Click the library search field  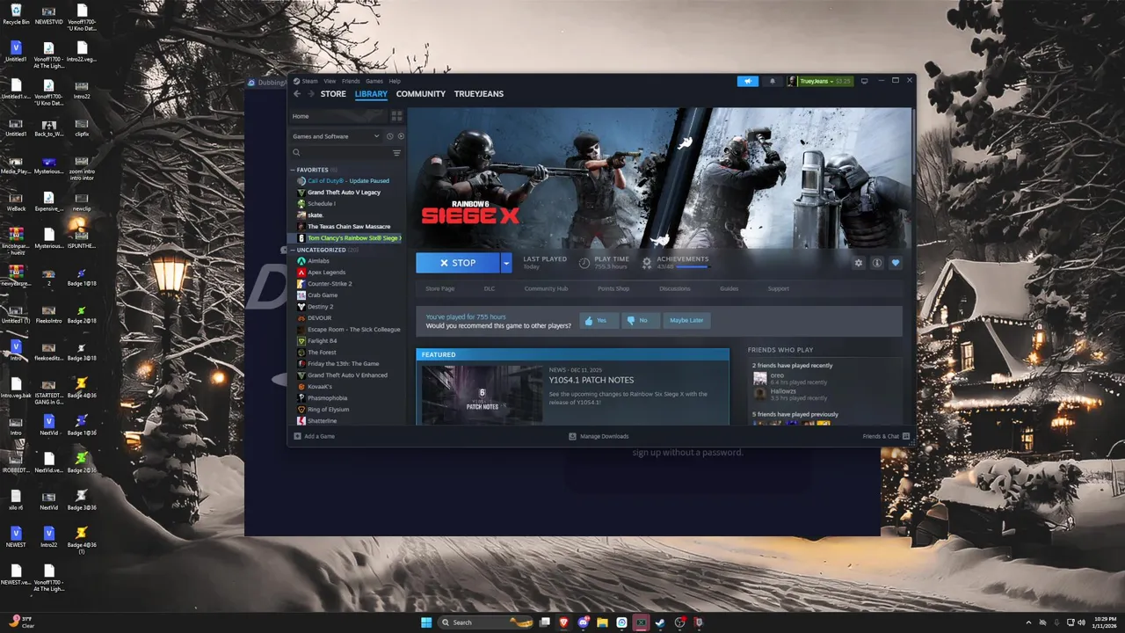coord(341,153)
